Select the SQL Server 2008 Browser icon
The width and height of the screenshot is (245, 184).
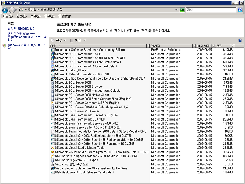pos(53,86)
